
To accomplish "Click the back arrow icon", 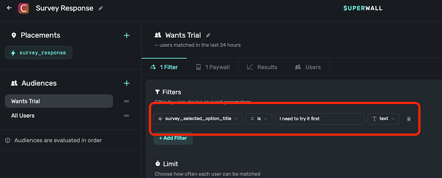I will (x=9, y=8).
